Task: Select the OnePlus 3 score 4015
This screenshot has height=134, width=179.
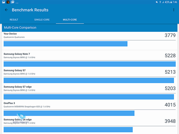Action: (170, 105)
